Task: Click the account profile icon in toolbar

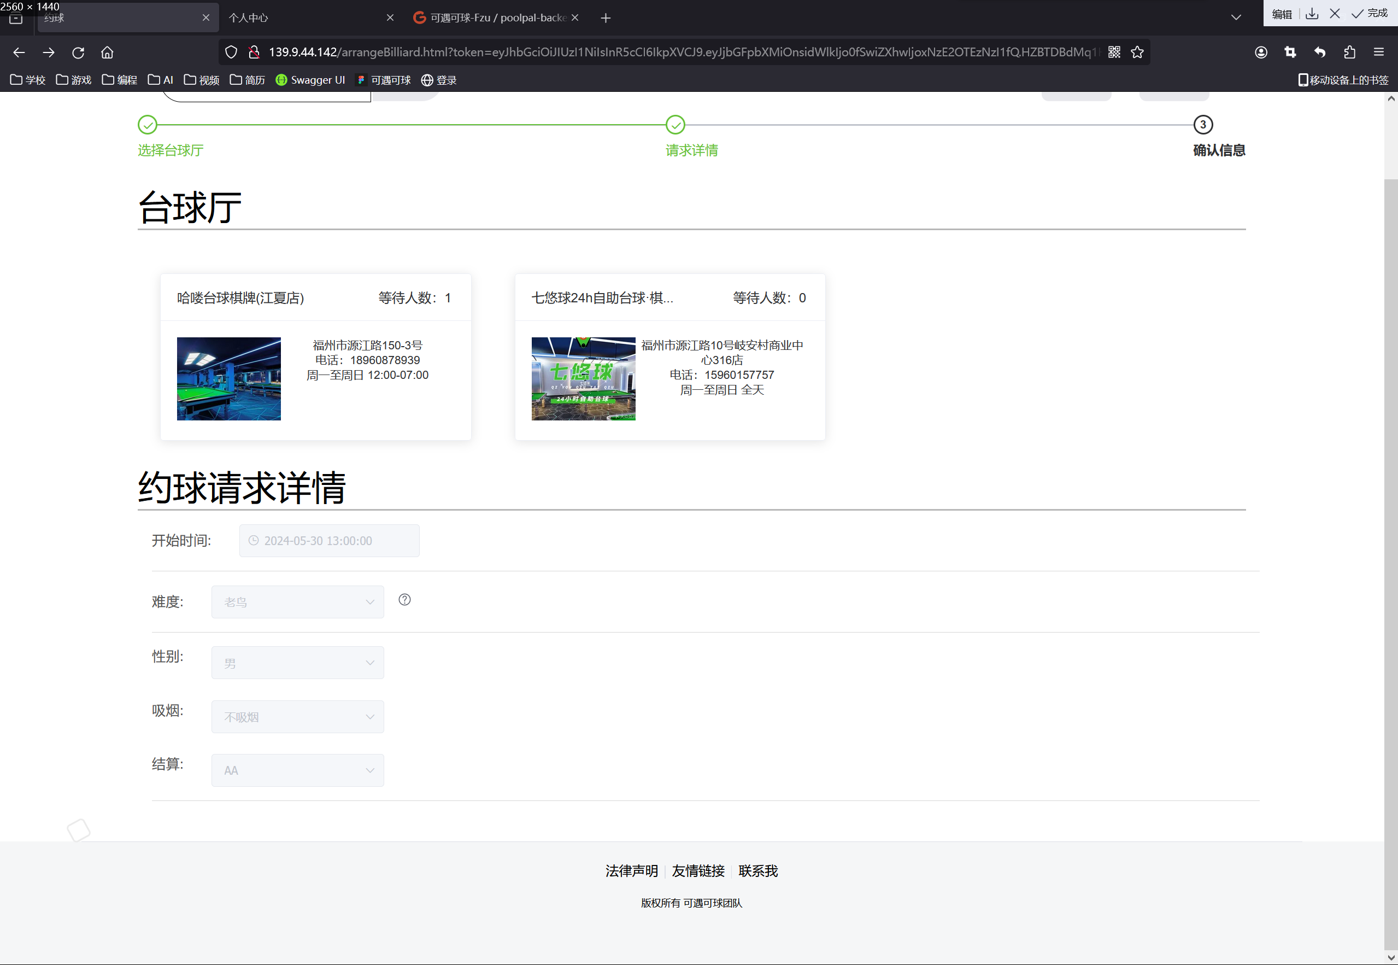Action: pyautogui.click(x=1261, y=52)
